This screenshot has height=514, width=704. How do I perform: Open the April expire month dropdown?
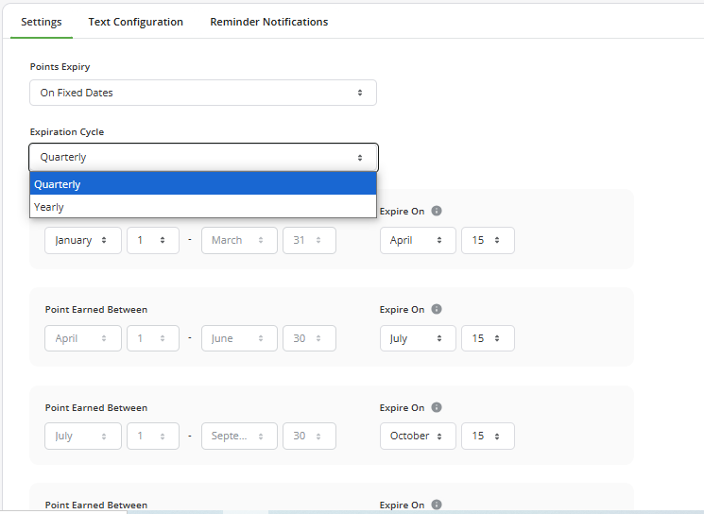[x=418, y=240]
